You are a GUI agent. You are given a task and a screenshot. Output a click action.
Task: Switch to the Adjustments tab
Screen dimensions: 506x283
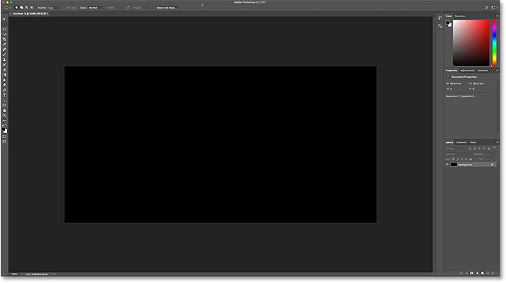coord(467,70)
